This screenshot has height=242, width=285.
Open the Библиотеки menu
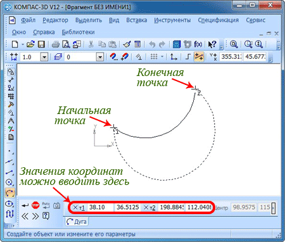(78, 32)
